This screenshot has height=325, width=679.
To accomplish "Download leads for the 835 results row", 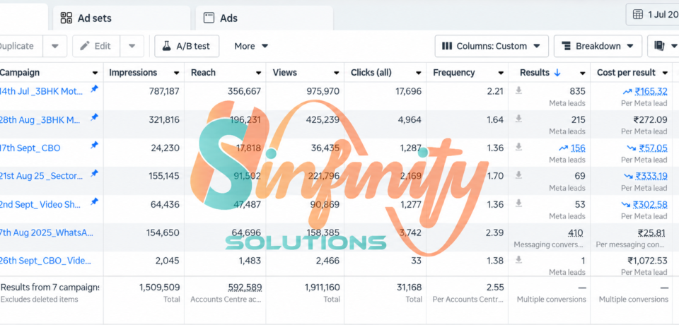I will (518, 90).
